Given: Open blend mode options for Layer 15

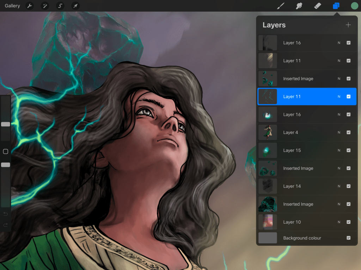Looking at the screenshot, I should 339,150.
